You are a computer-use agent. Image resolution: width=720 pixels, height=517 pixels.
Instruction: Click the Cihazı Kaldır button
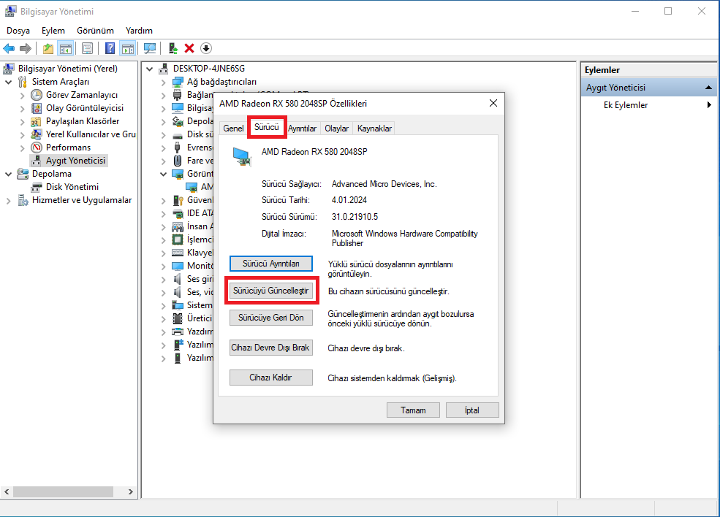[x=271, y=378]
